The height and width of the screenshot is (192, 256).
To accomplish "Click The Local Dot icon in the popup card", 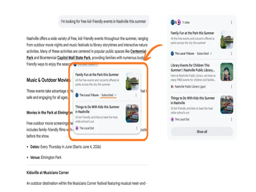I will click(77, 128).
